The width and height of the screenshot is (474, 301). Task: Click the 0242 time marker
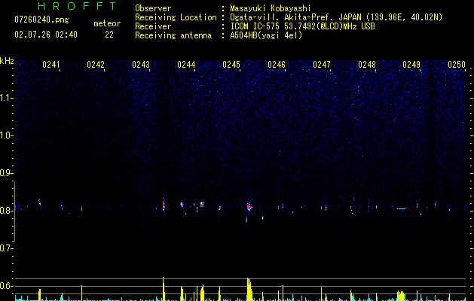pos(96,64)
